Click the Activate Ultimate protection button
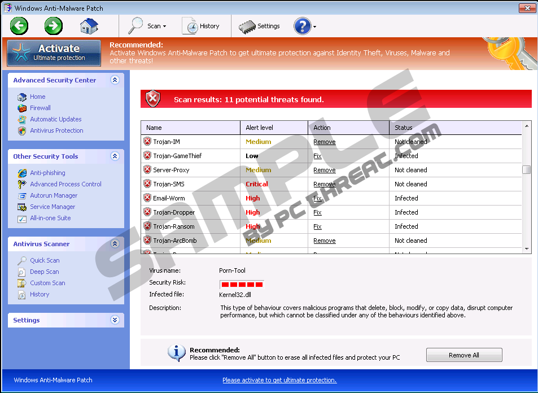This screenshot has height=393, width=538. click(54, 53)
